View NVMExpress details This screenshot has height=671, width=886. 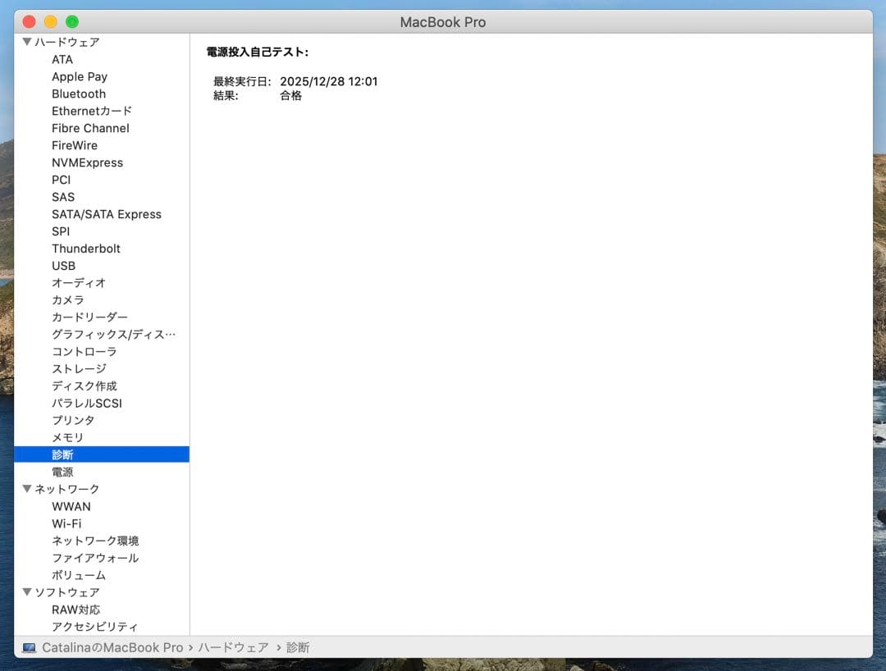point(87,162)
